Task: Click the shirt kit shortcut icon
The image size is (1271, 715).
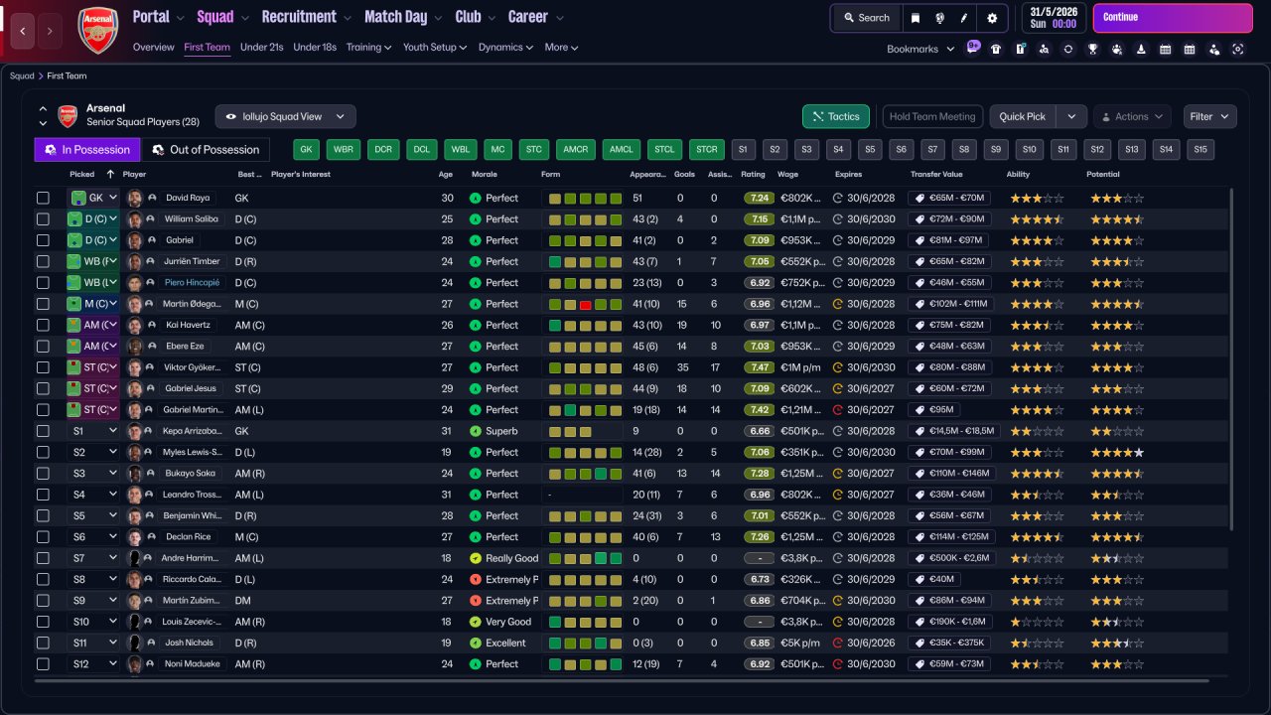Action: (996, 49)
